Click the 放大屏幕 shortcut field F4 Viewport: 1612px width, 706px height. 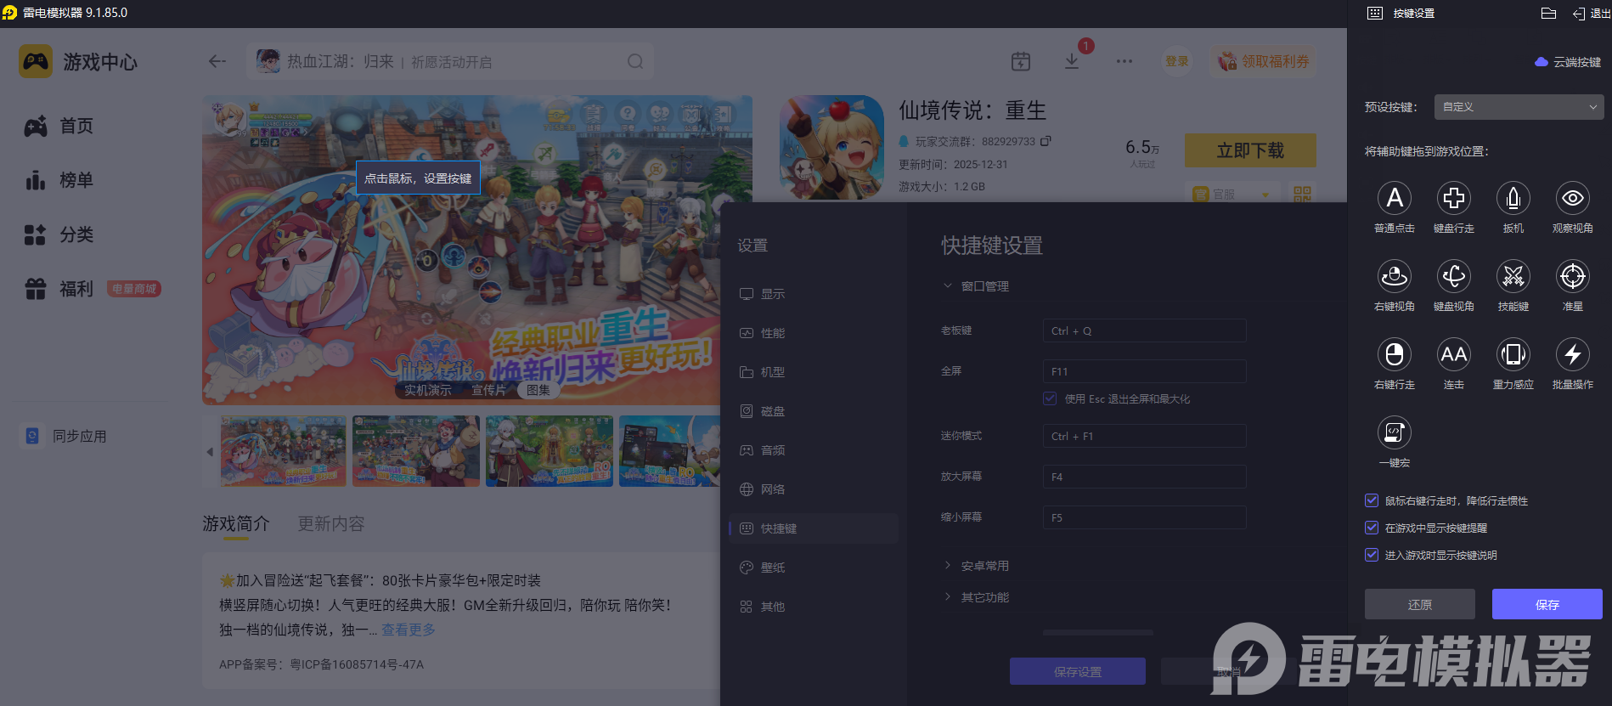(1145, 477)
